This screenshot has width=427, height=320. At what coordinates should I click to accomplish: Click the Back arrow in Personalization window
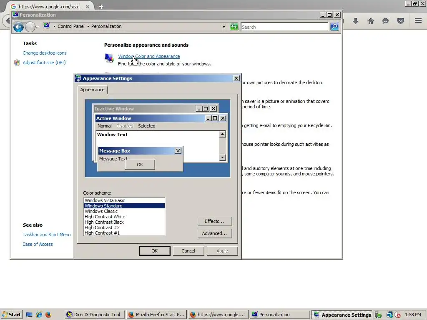point(18,27)
